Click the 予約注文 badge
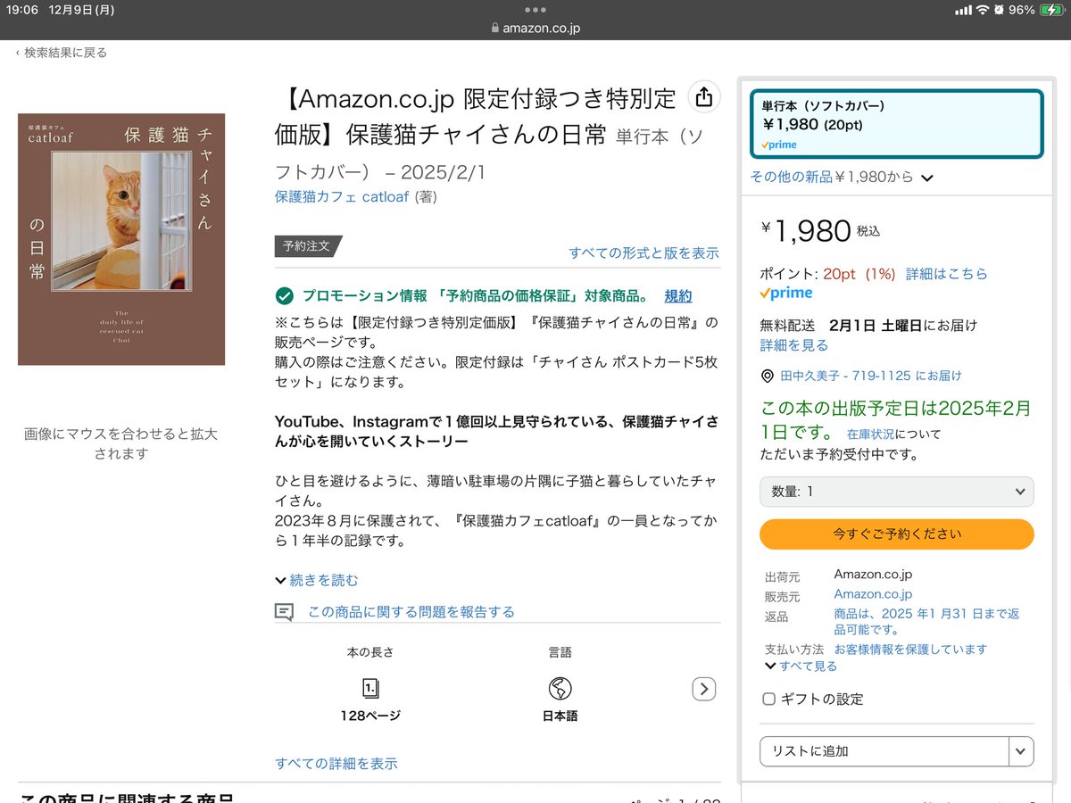 (308, 246)
